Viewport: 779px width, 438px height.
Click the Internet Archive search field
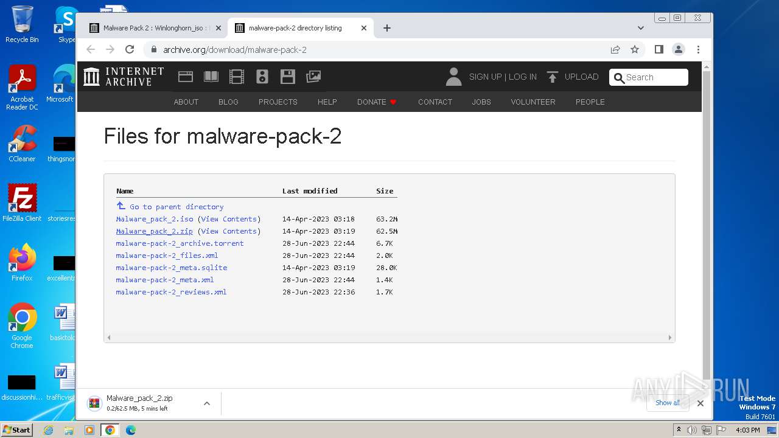pyautogui.click(x=649, y=77)
